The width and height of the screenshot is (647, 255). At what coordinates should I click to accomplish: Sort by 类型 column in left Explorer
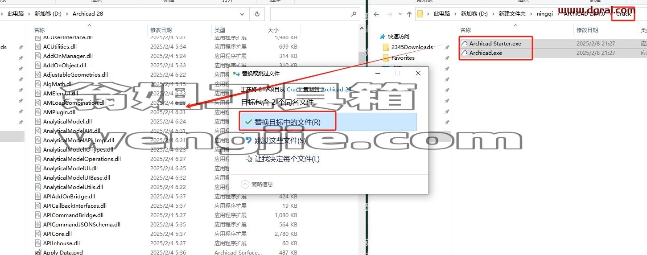point(220,30)
